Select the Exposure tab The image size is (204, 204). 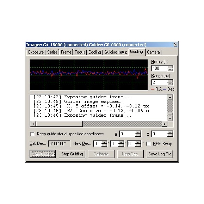pyautogui.click(x=36, y=52)
